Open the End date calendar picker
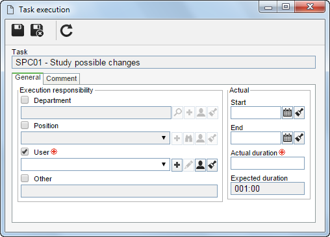The image size is (330, 237). [287, 138]
